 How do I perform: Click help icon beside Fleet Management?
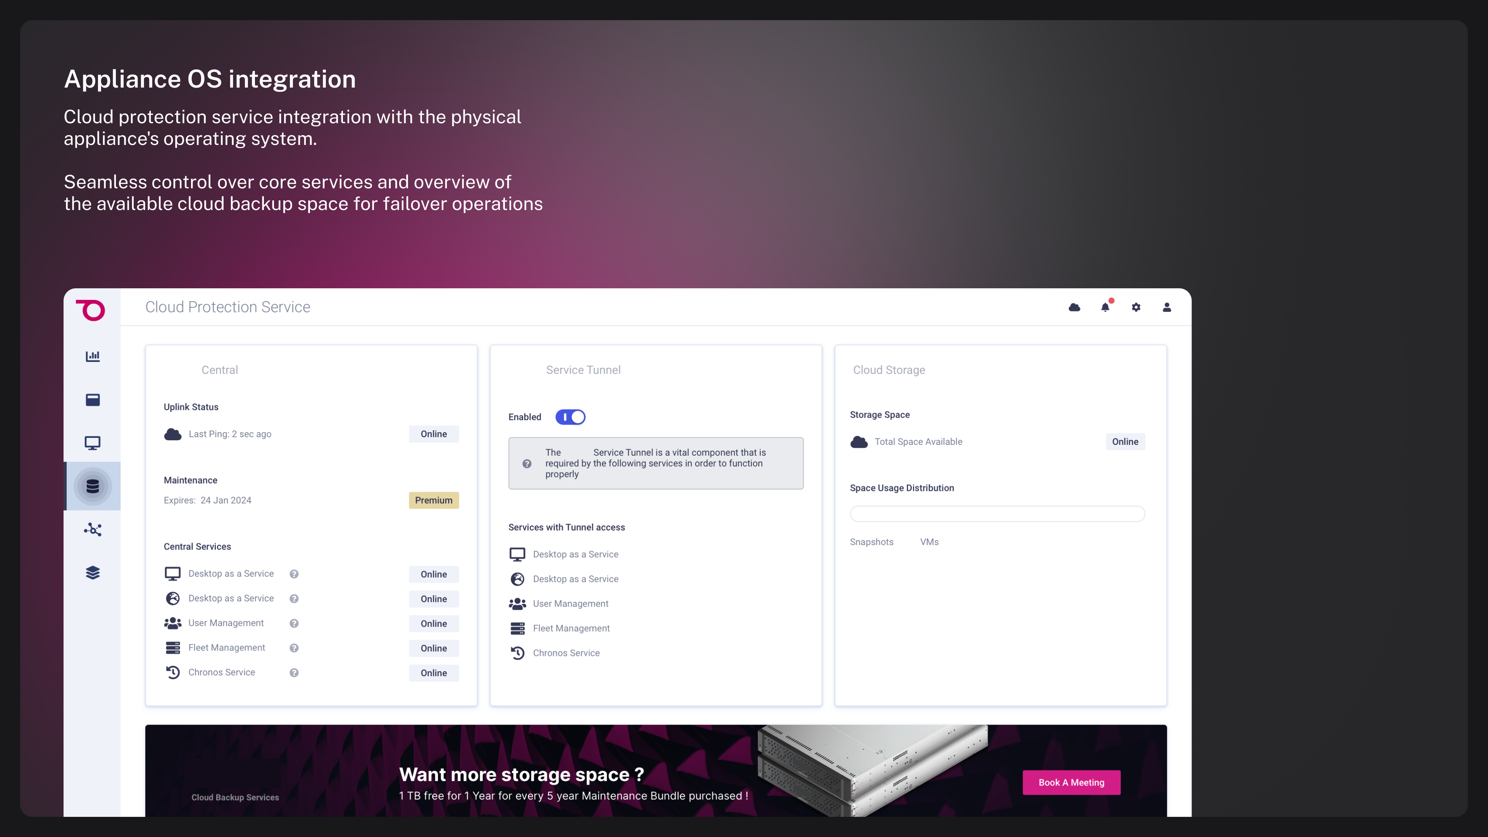(x=294, y=648)
